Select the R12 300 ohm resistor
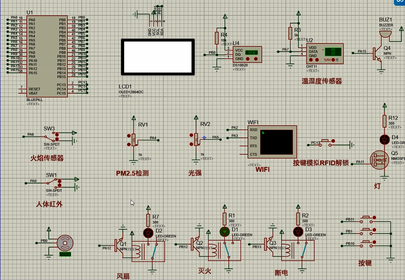The image size is (405, 280). pyautogui.click(x=385, y=121)
